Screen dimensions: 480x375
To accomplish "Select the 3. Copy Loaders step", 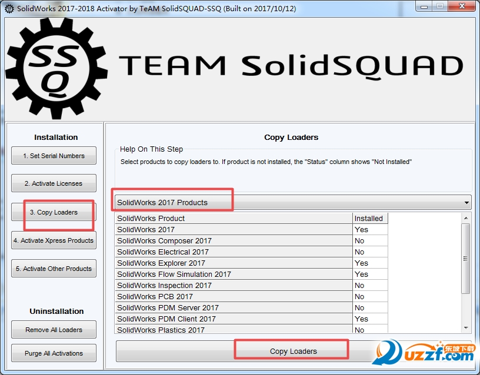I will point(54,212).
